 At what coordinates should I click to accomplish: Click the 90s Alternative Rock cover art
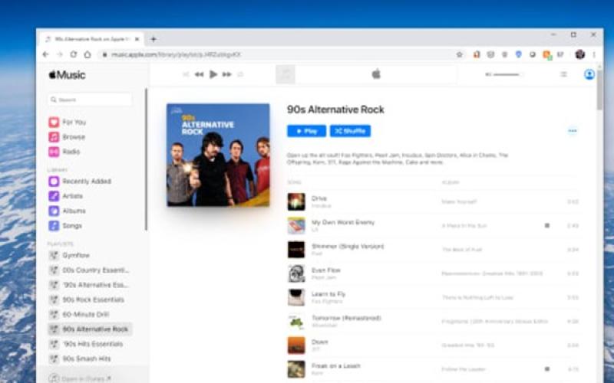pos(218,155)
